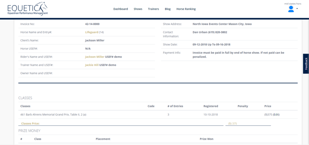Image resolution: width=309 pixels, height=145 pixels.
Task: Open the Blog link in navigation
Action: (168, 9)
